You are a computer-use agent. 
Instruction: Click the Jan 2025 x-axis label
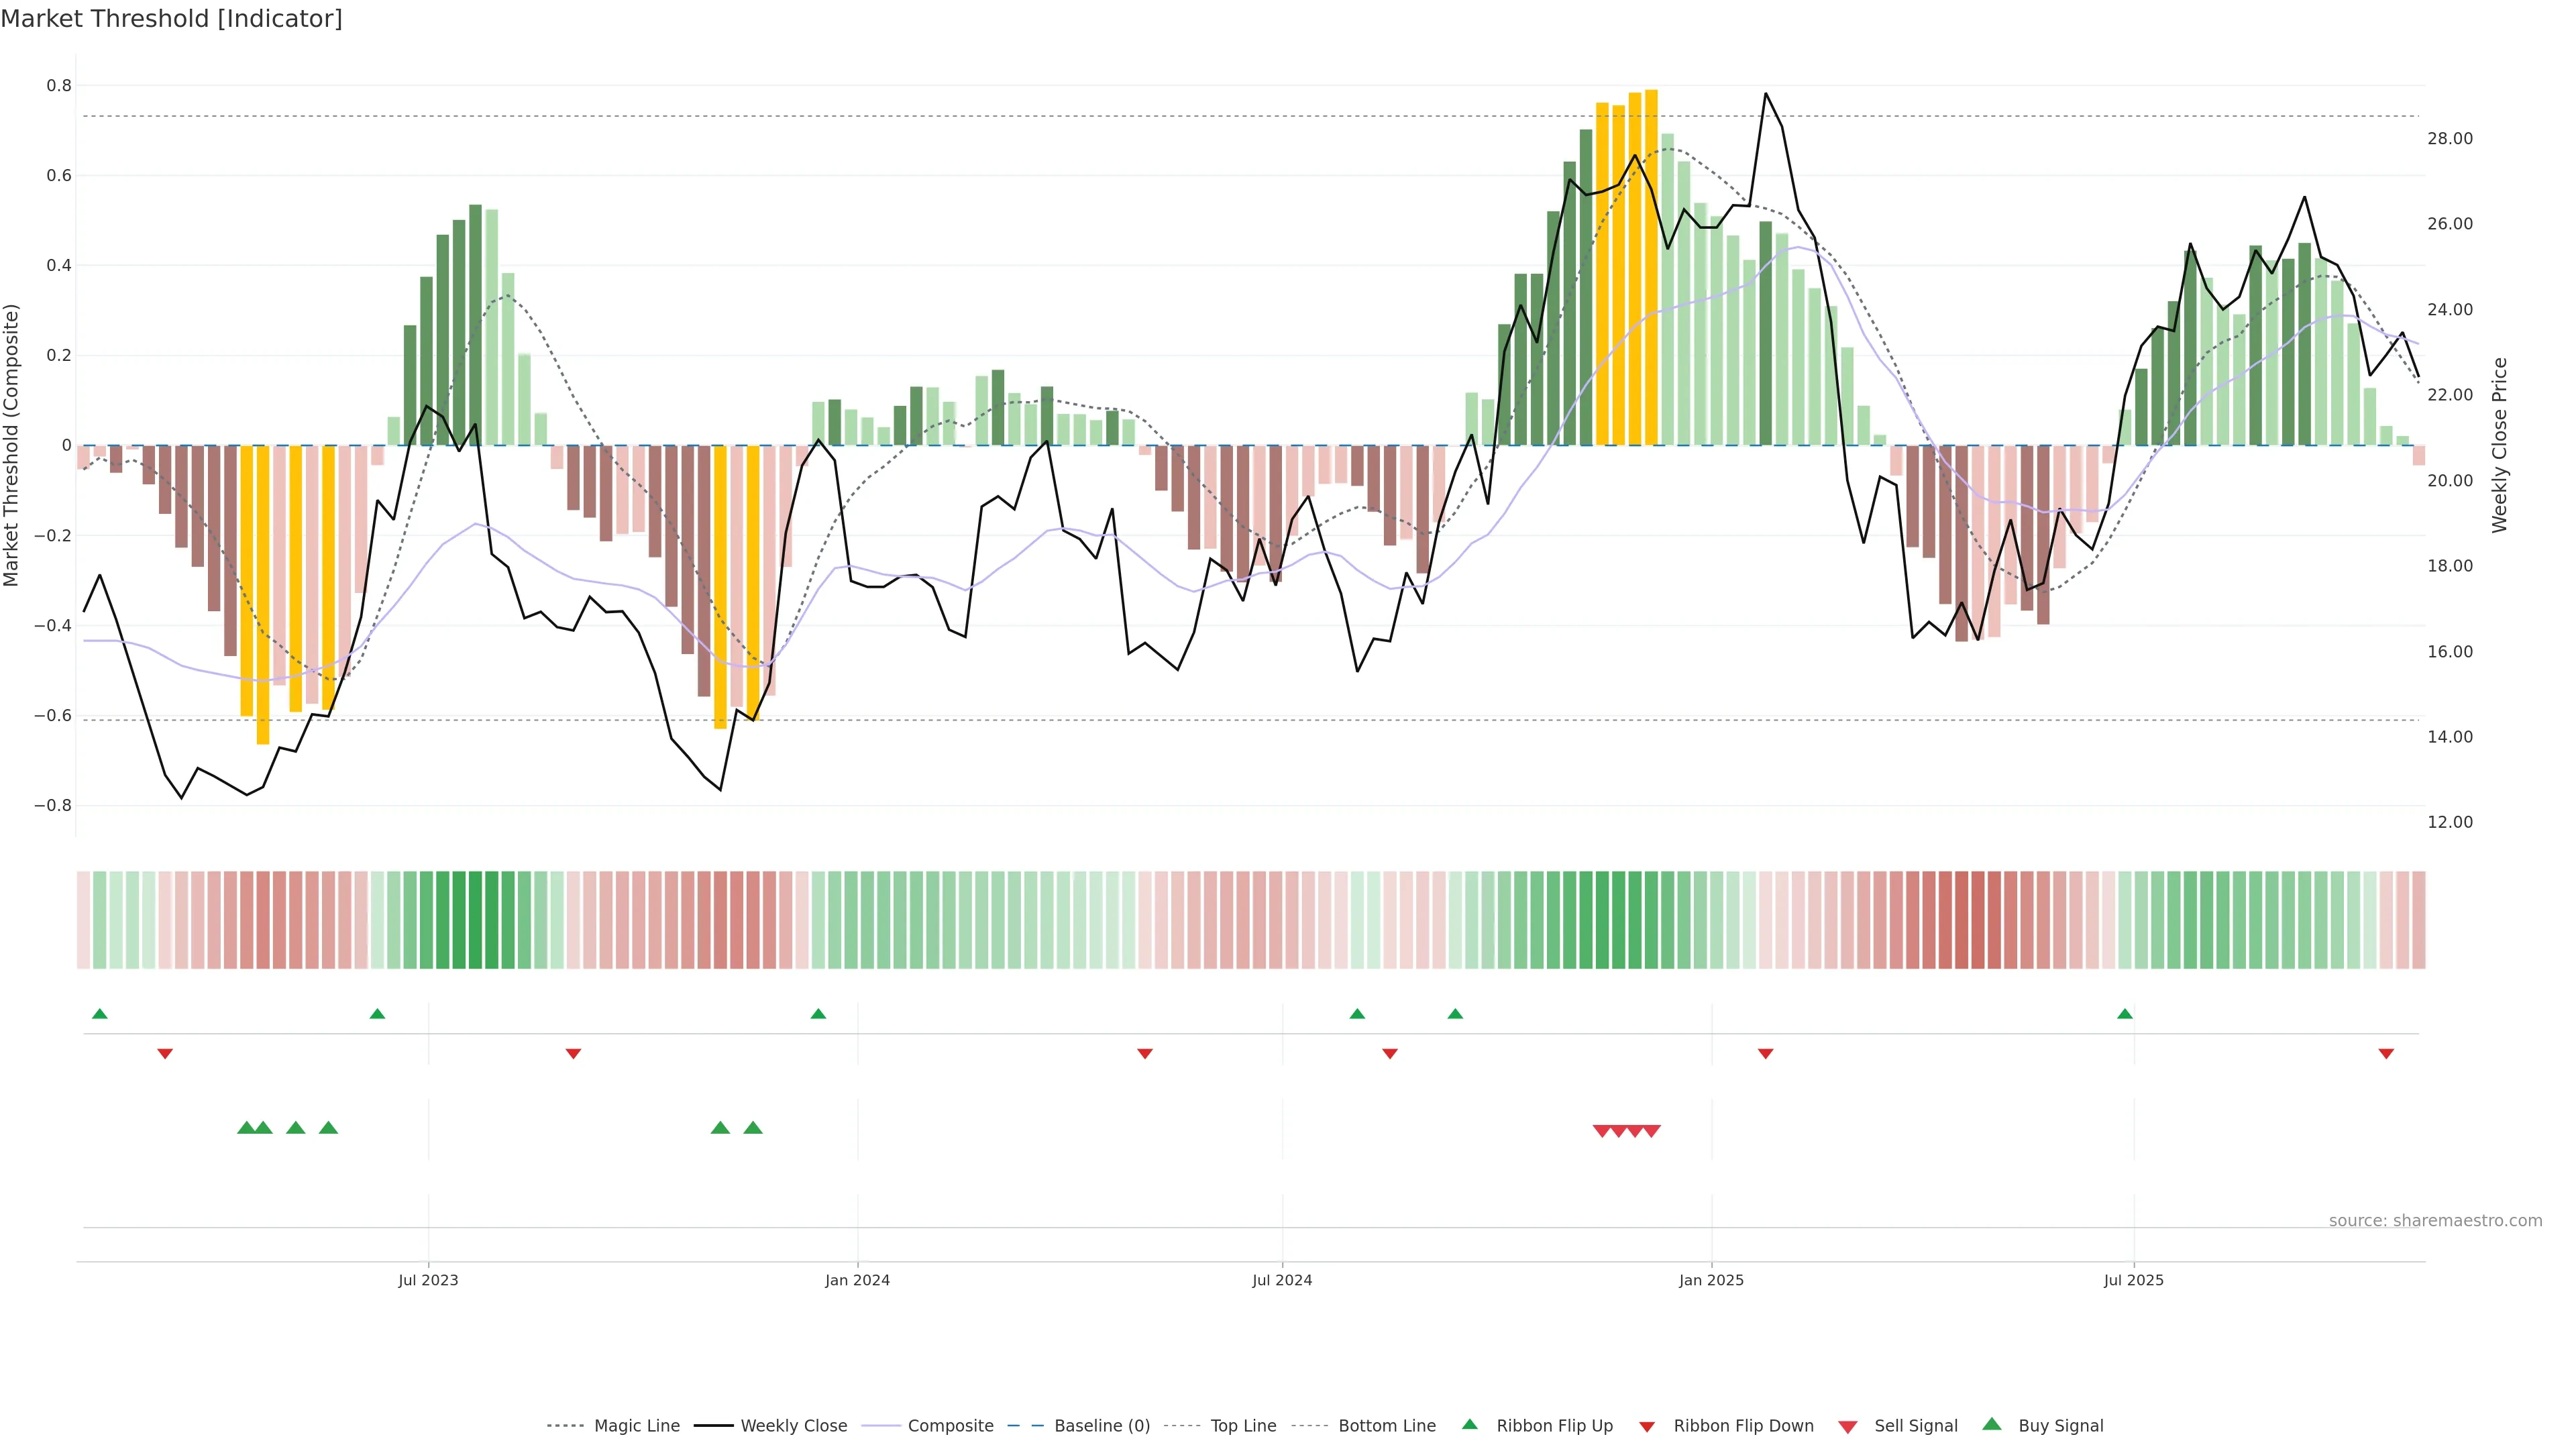point(1711,1280)
